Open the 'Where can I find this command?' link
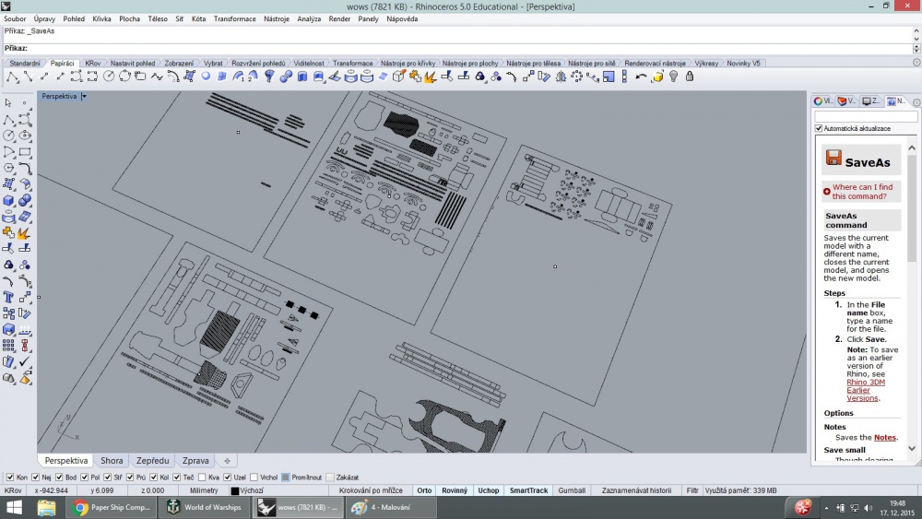Screen dimensions: 922x519 (862, 192)
